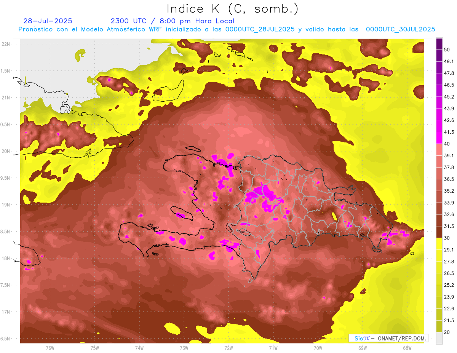Click the colorbar value "29.1"

(x=449, y=250)
